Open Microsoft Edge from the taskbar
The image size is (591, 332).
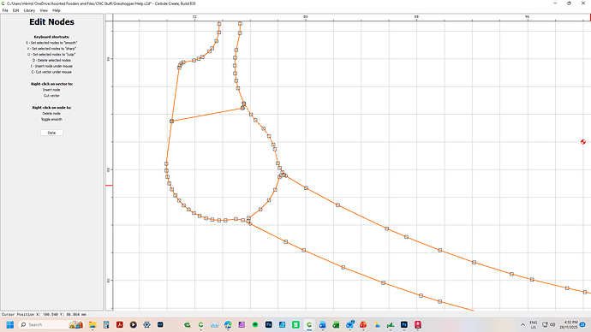click(x=228, y=324)
